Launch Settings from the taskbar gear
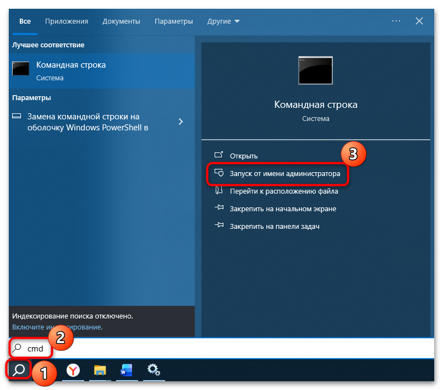This screenshot has height=390, width=443. click(154, 371)
